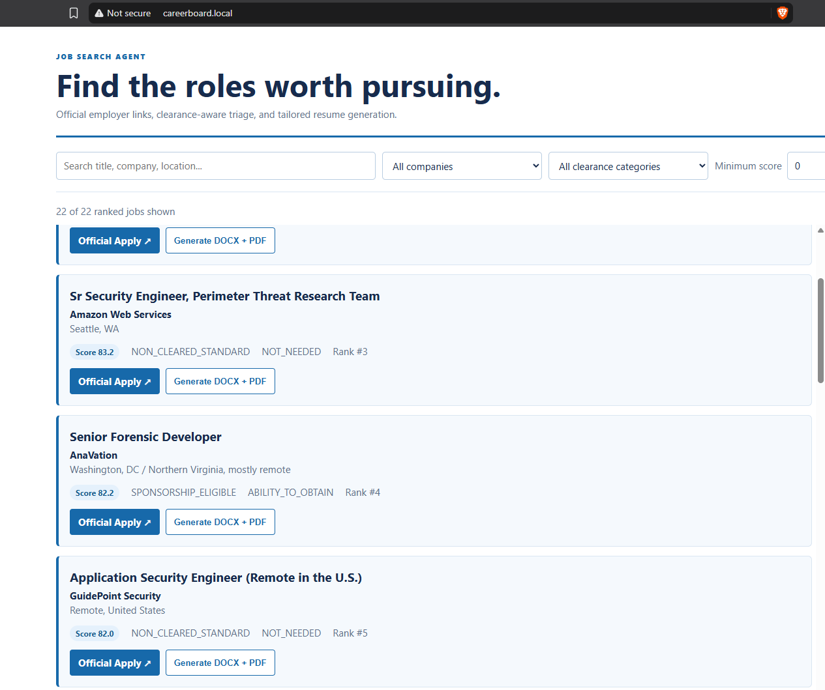Image resolution: width=825 pixels, height=690 pixels.
Task: Click the Score 82.0 badge
Action: tap(95, 633)
